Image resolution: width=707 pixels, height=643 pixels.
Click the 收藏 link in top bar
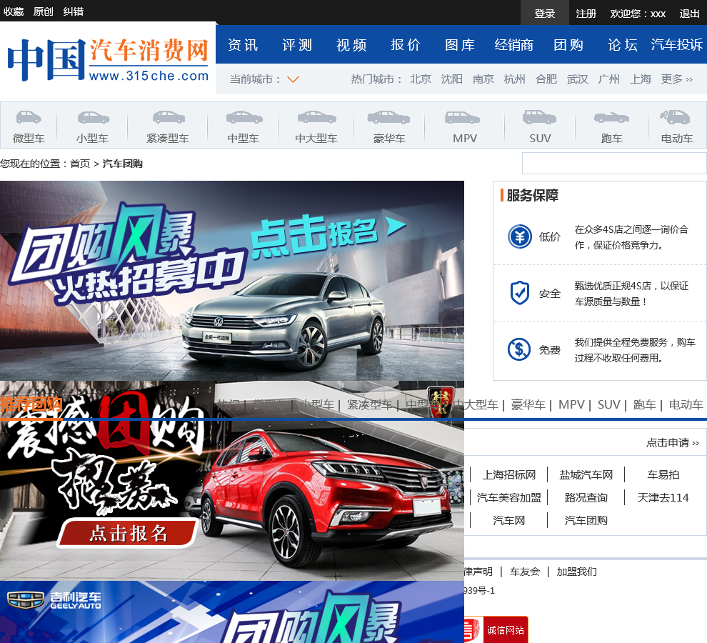(x=14, y=11)
